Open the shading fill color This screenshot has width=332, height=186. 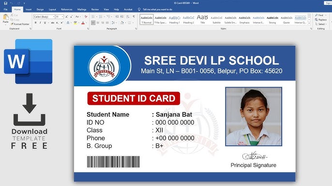[x=122, y=23]
